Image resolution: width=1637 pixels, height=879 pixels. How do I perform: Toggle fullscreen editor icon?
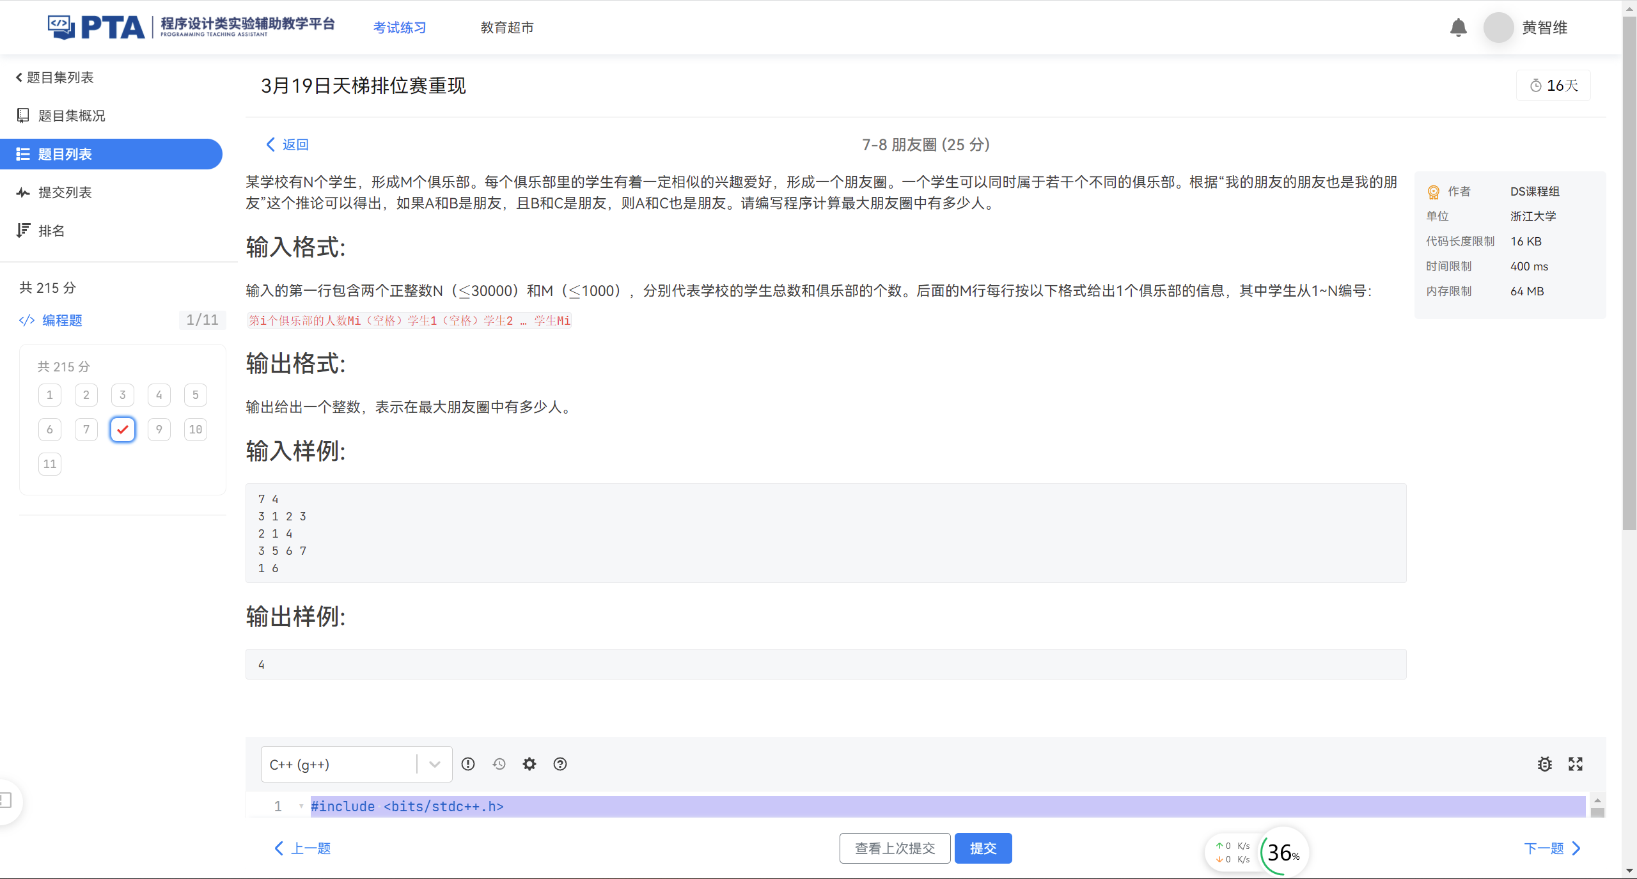[x=1576, y=764]
